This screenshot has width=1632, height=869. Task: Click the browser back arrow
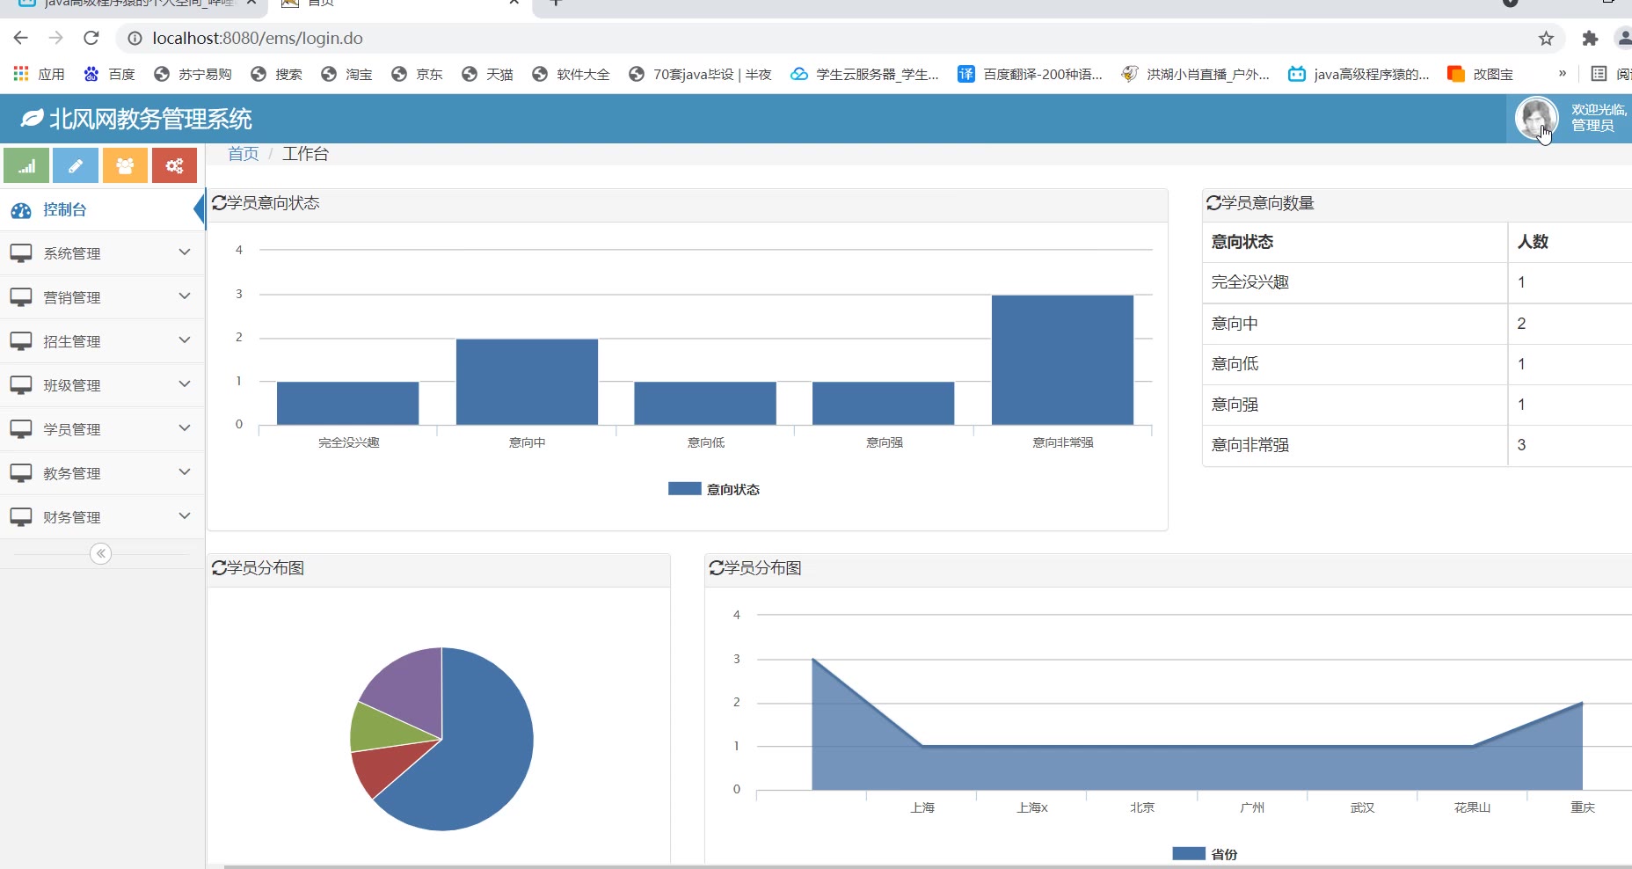[x=21, y=38]
